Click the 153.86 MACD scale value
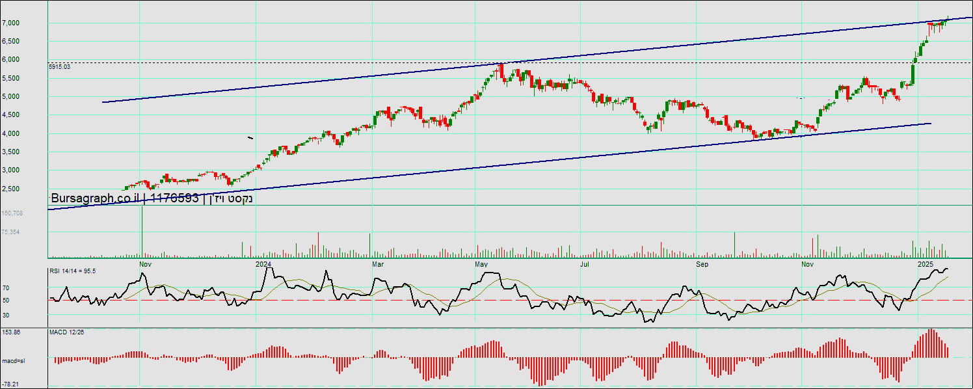The height and width of the screenshot is (389, 973). [11, 332]
